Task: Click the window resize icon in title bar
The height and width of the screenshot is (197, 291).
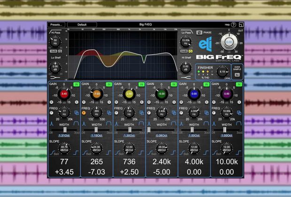Action: [241, 25]
